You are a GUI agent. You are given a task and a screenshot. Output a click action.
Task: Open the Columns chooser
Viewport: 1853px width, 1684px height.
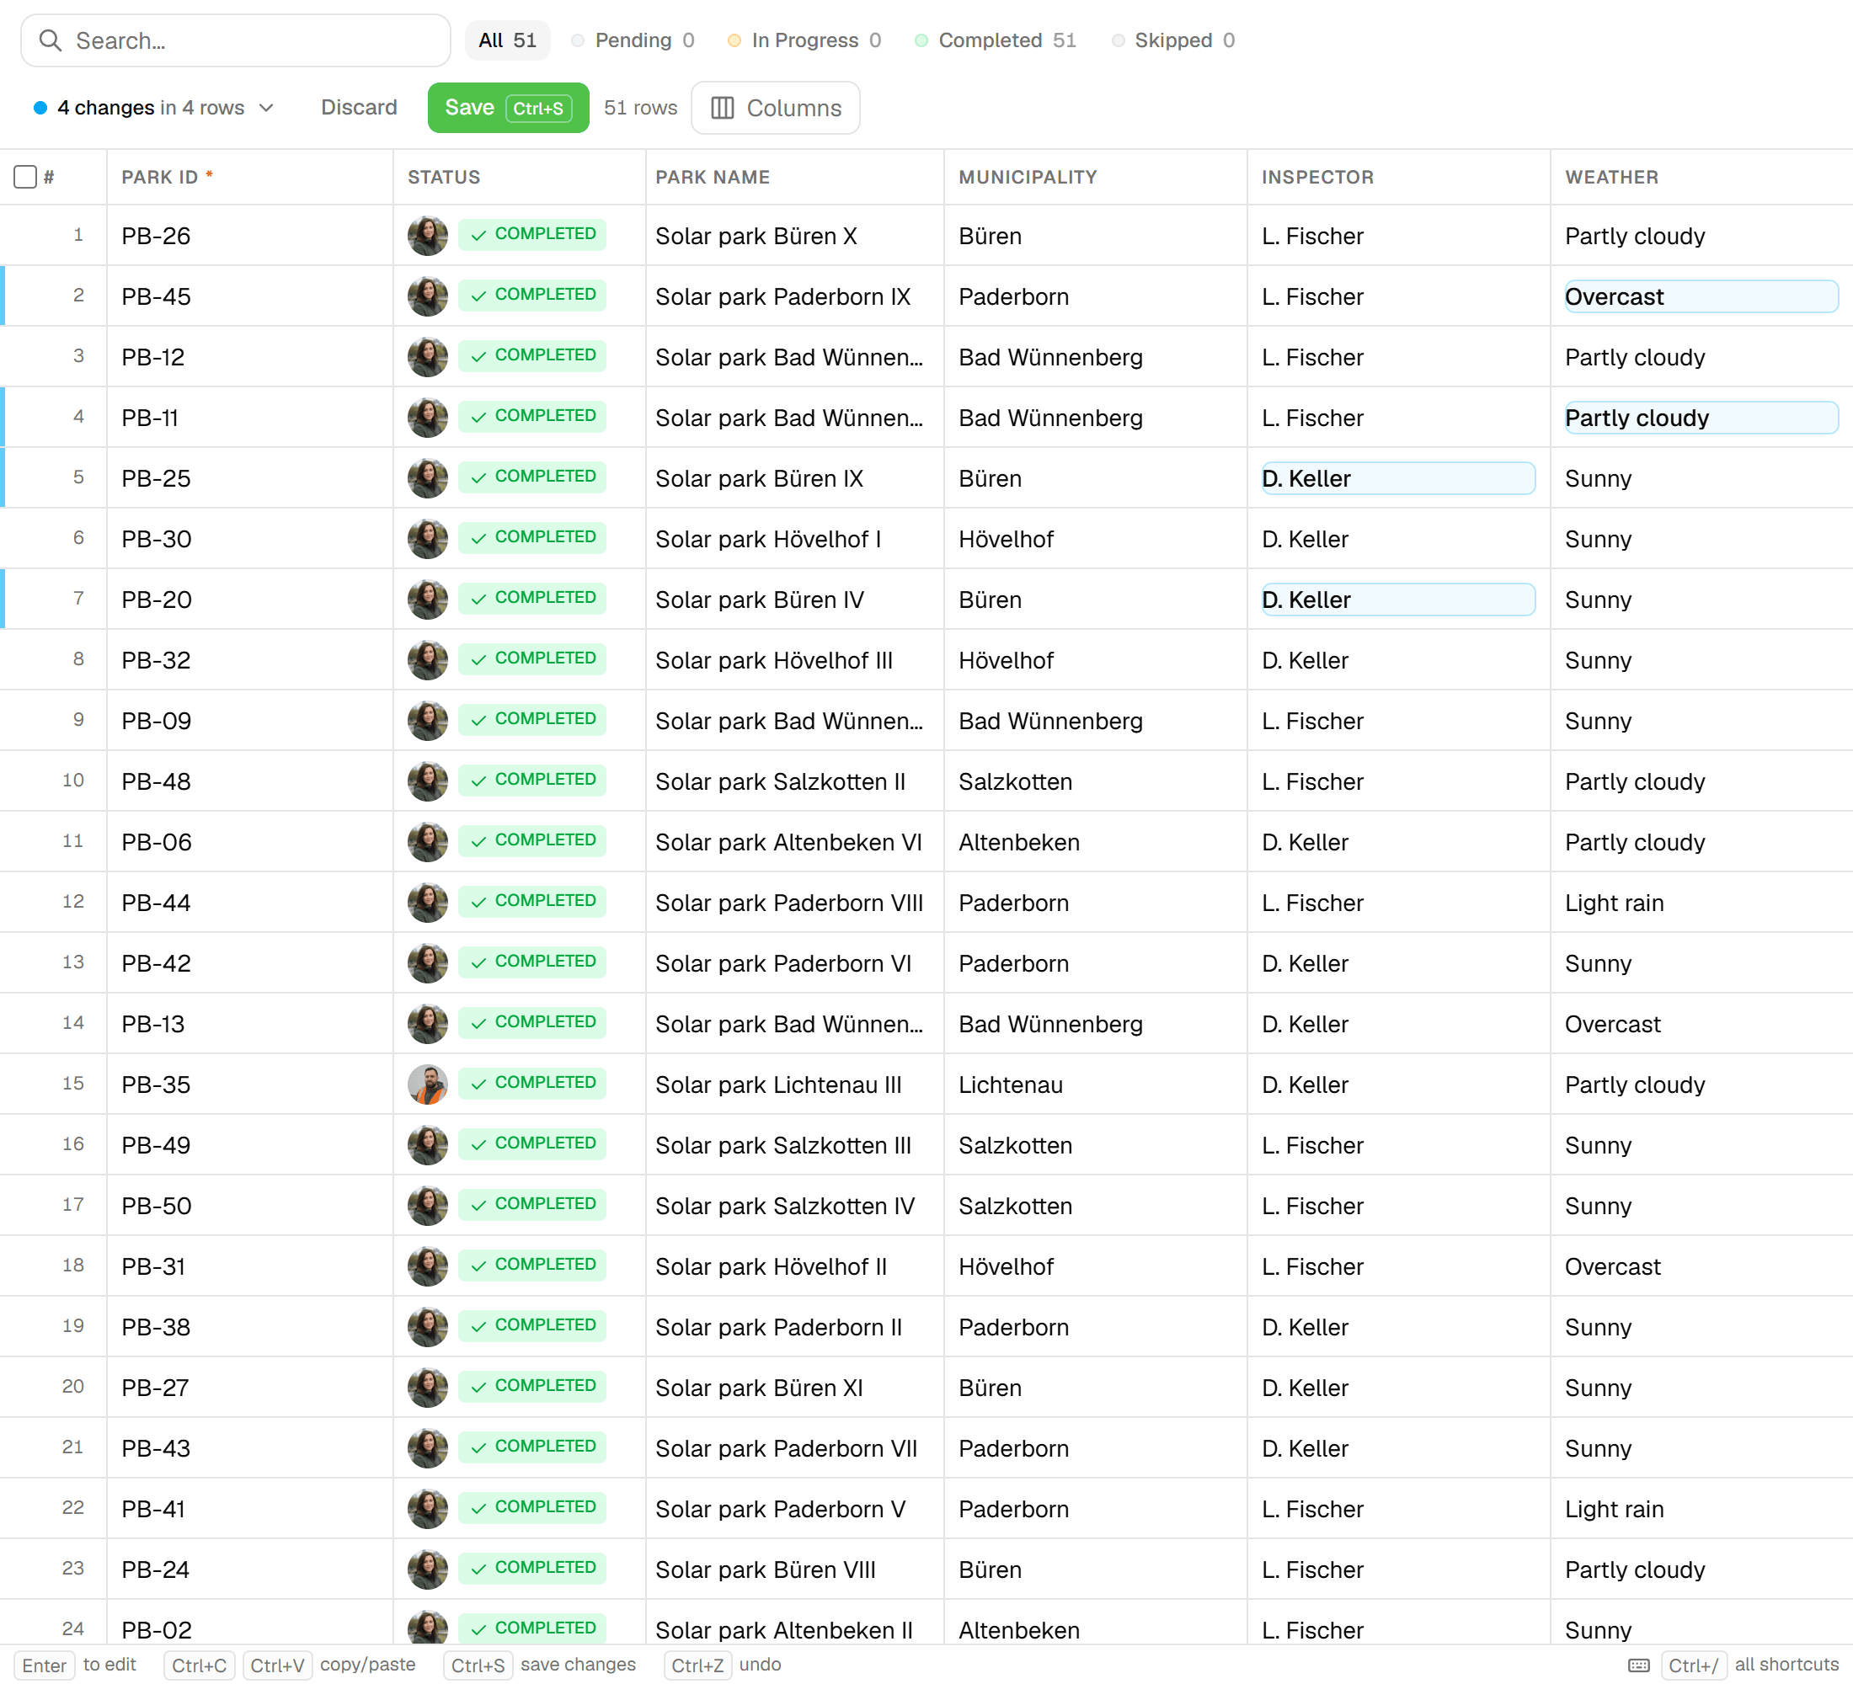pyautogui.click(x=776, y=108)
